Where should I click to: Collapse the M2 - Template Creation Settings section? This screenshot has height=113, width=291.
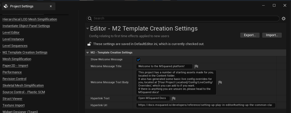[88, 53]
